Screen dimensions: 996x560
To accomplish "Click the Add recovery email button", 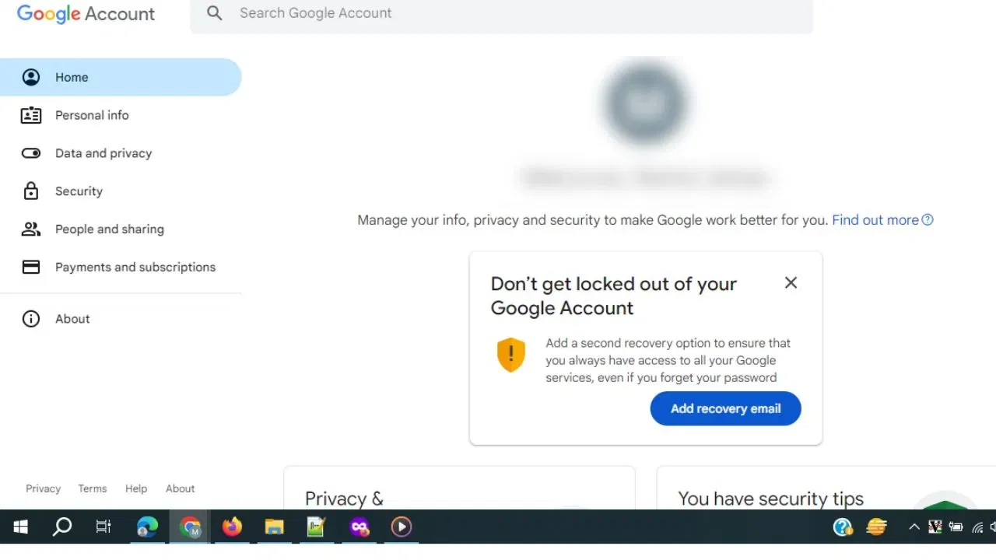I will coord(725,408).
